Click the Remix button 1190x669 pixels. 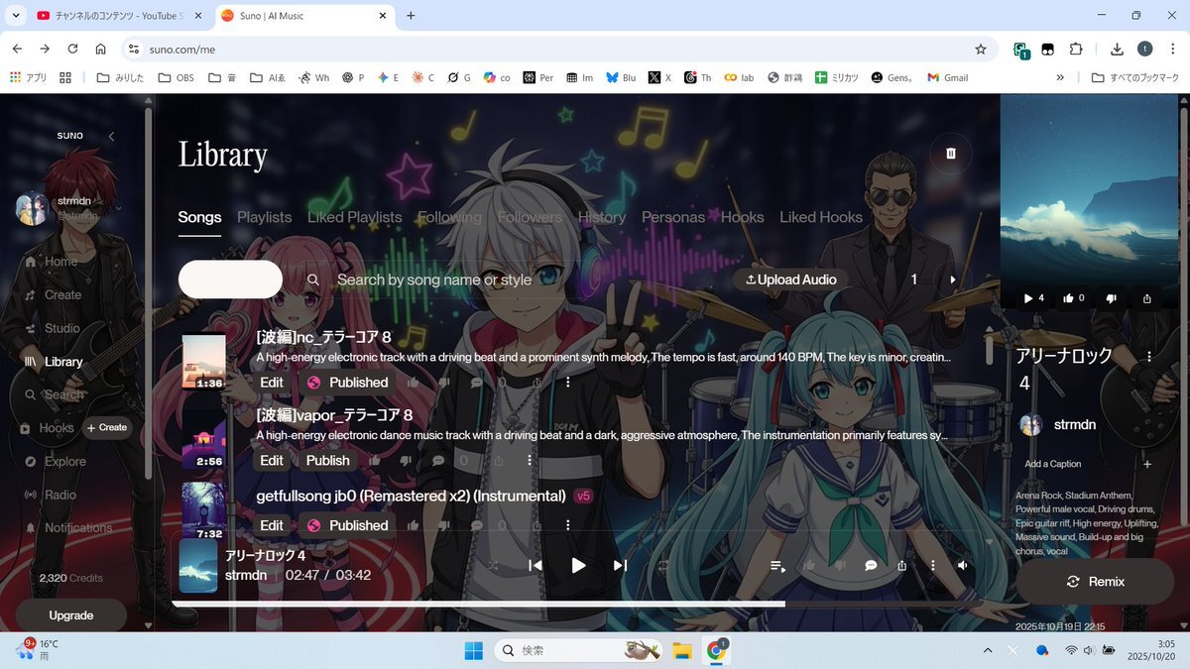(x=1095, y=582)
